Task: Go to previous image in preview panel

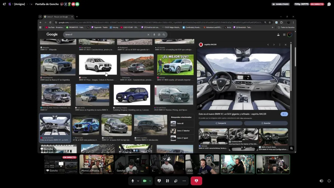Action: (x=268, y=45)
